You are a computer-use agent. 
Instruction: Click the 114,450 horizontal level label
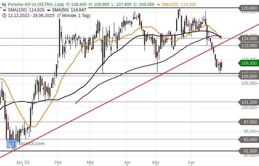pos(248,38)
